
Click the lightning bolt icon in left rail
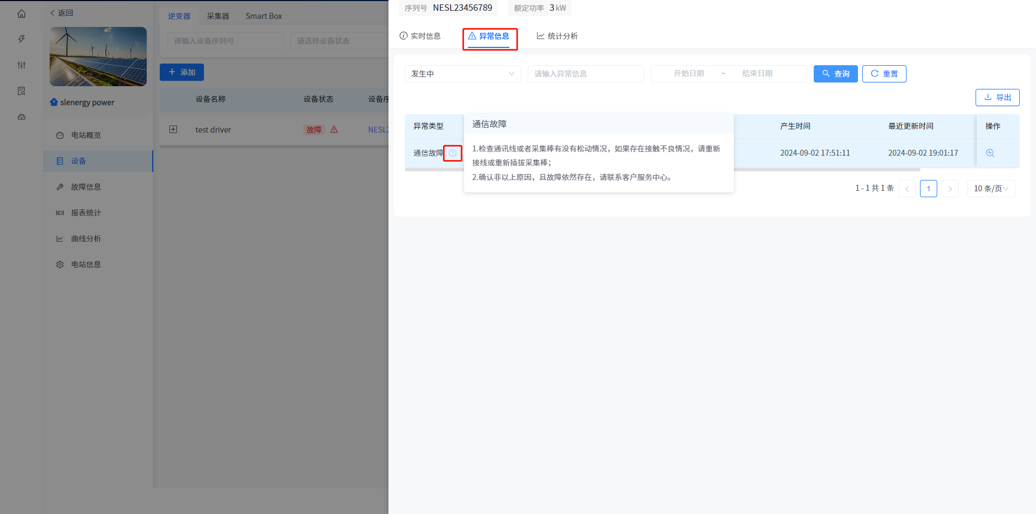tap(22, 39)
